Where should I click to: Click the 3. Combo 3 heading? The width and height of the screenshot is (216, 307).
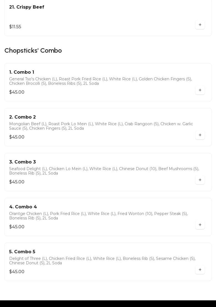coord(22,162)
